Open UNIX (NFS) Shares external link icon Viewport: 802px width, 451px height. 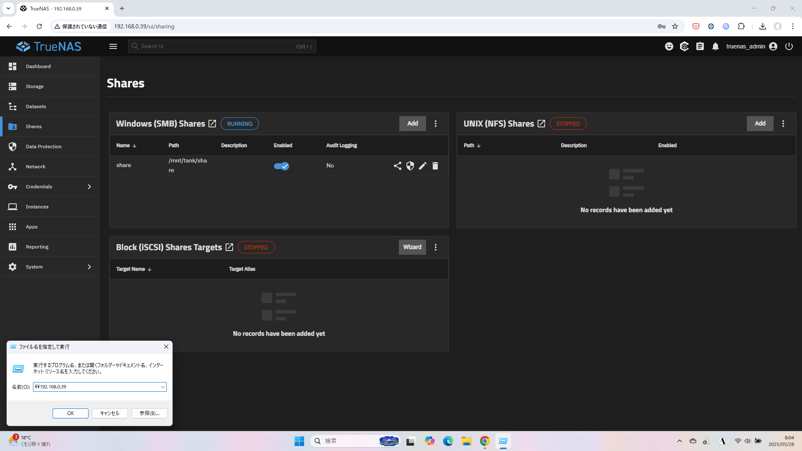[x=541, y=124]
